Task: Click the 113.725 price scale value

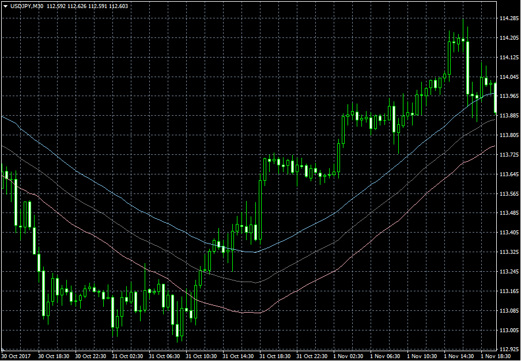Action: tap(509, 155)
